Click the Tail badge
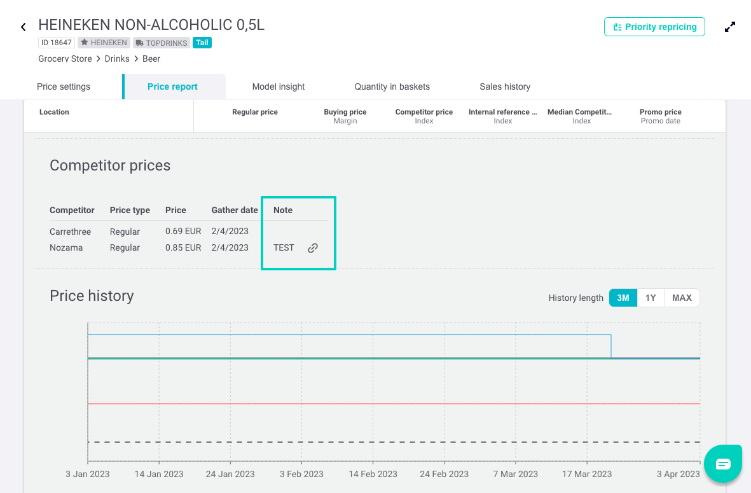This screenshot has width=751, height=493. pyautogui.click(x=202, y=43)
